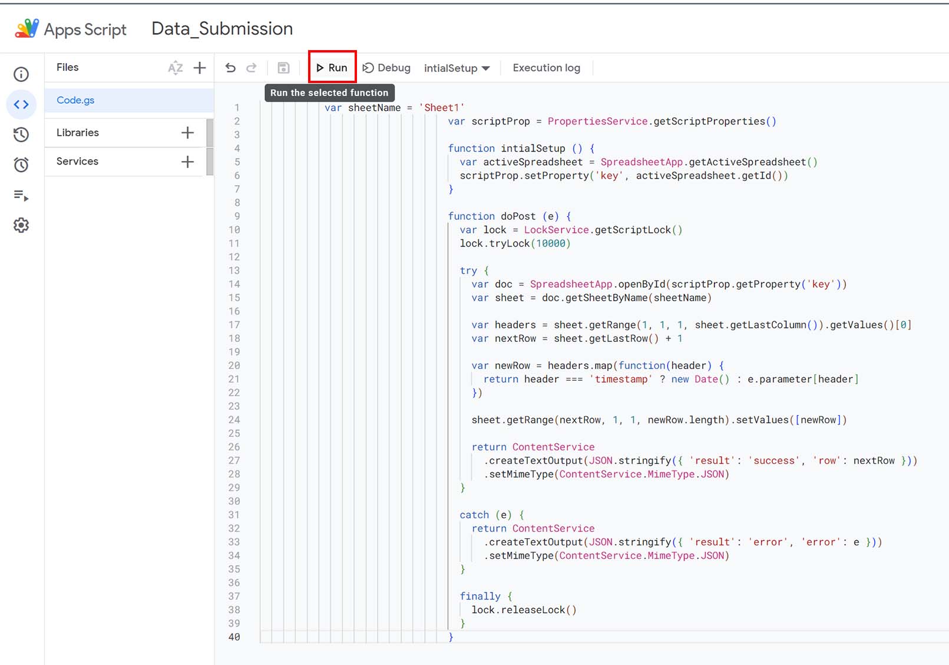Open the Execution log
Screen dimensions: 949x665
click(x=545, y=68)
